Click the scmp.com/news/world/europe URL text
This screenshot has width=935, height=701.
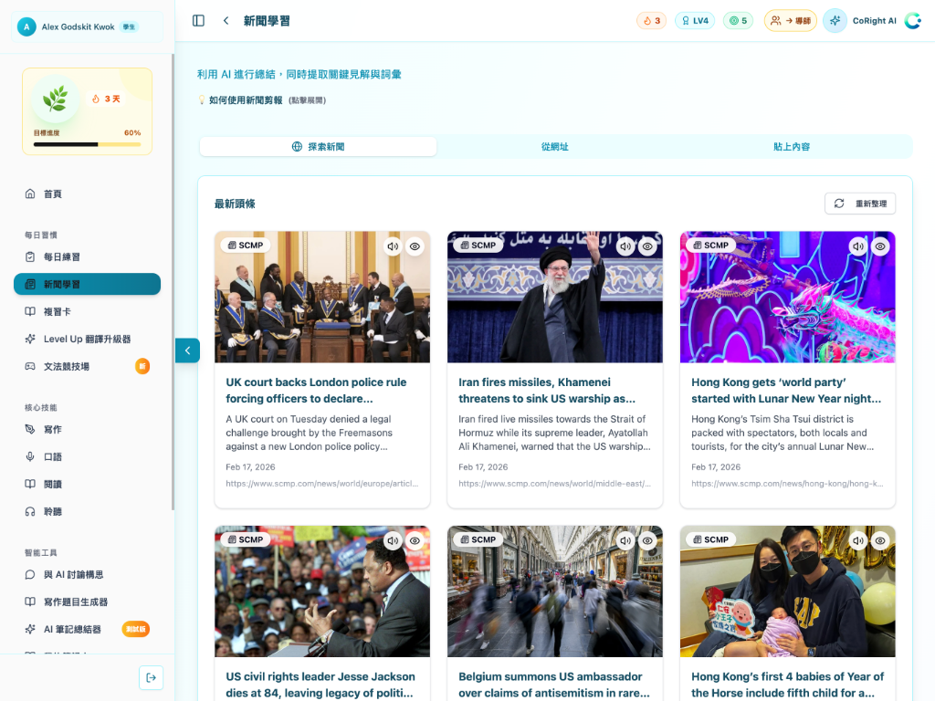click(x=322, y=484)
